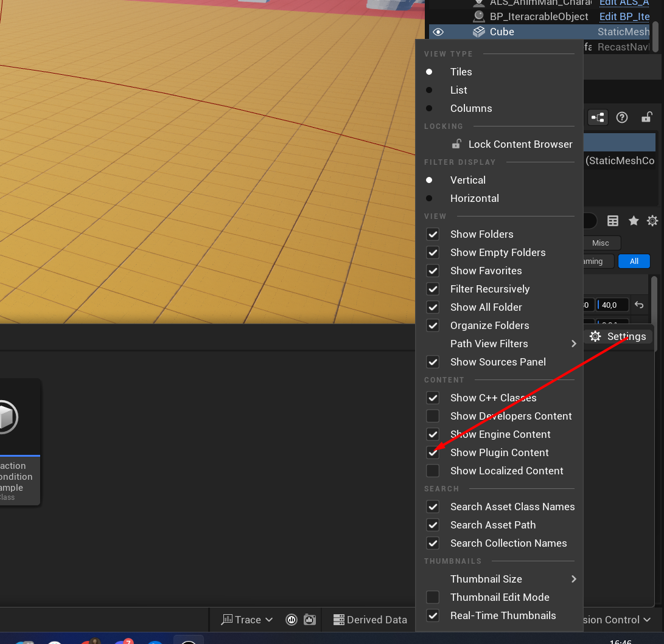Click the Content Browser Settings button
The height and width of the screenshot is (644, 664).
[618, 336]
